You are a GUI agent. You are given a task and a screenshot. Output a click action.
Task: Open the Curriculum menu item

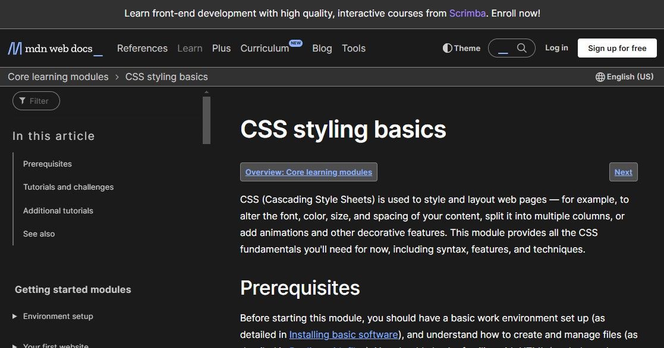pyautogui.click(x=265, y=49)
